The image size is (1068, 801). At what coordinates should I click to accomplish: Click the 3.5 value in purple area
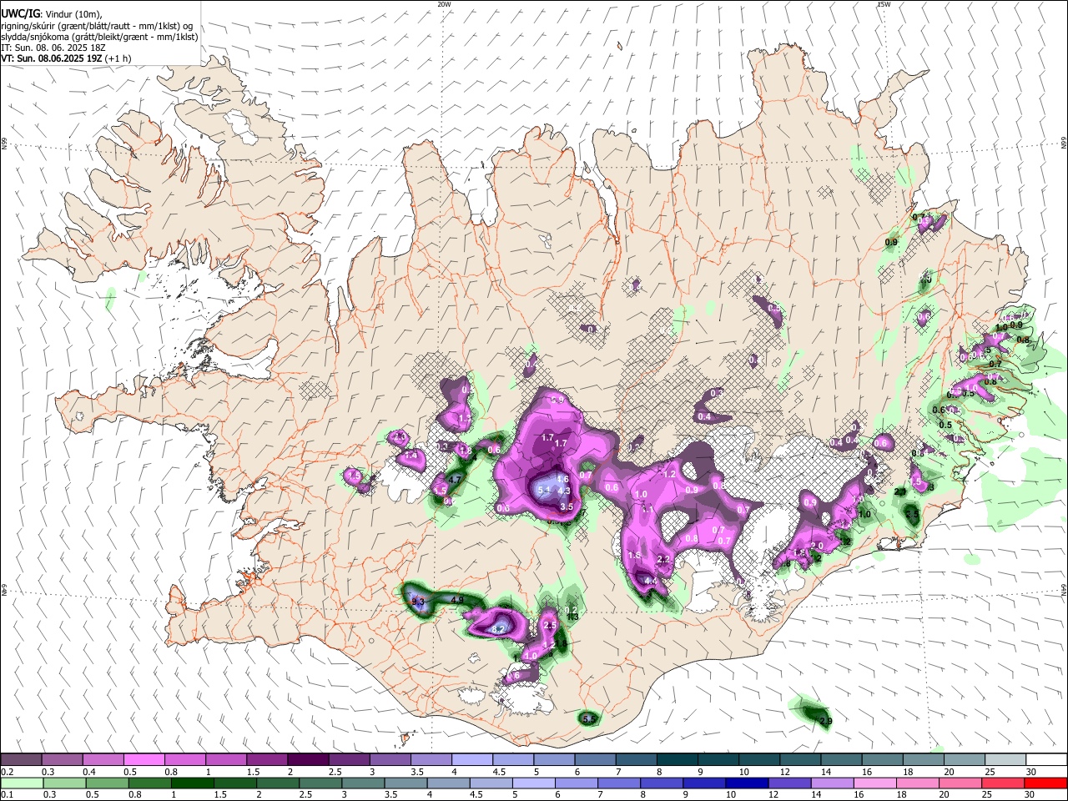tap(566, 506)
